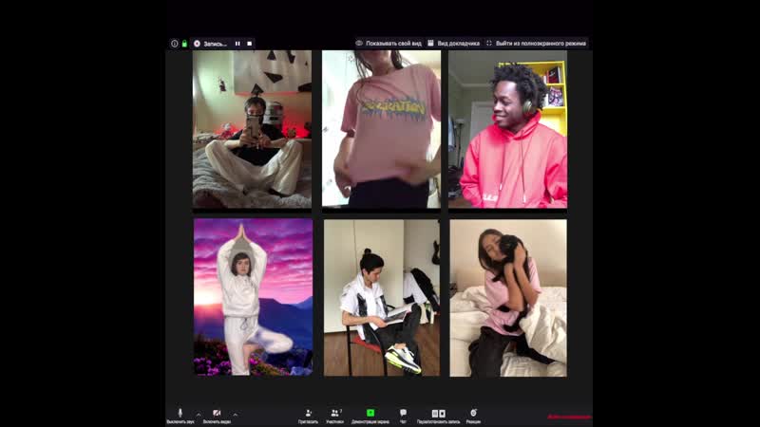This screenshot has width=760, height=427.
Task: Click the "Запись..." recording indicator
Action: [210, 44]
